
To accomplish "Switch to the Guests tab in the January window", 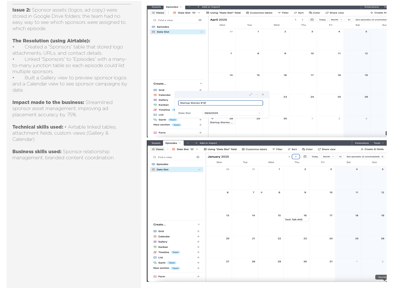I will 156,143.
